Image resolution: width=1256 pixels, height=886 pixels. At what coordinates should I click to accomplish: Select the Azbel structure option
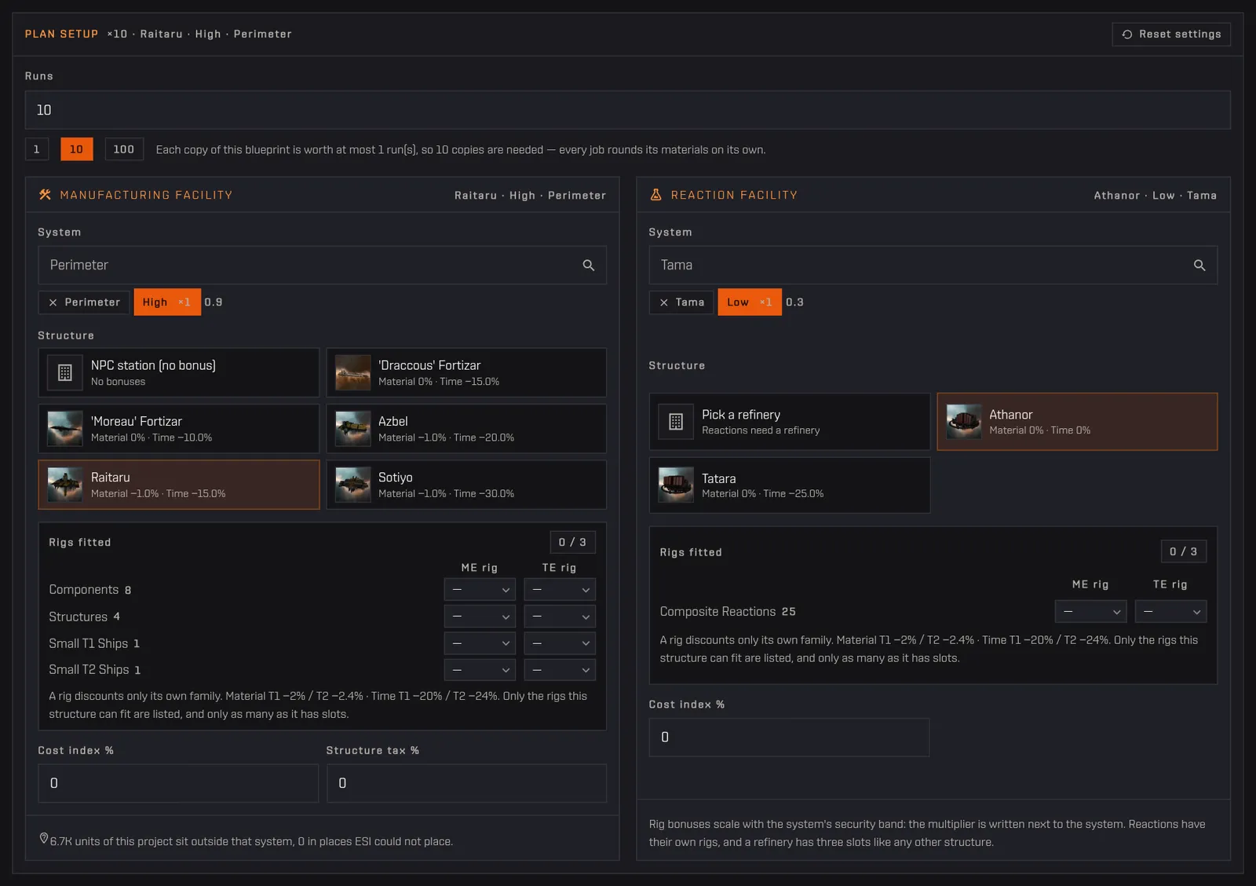point(466,429)
